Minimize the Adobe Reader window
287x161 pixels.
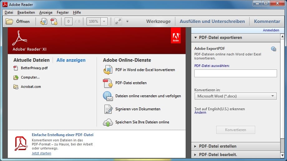coord(257,3)
